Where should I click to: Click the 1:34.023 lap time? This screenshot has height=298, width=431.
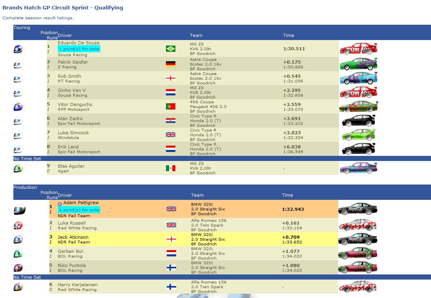pyautogui.click(x=292, y=270)
